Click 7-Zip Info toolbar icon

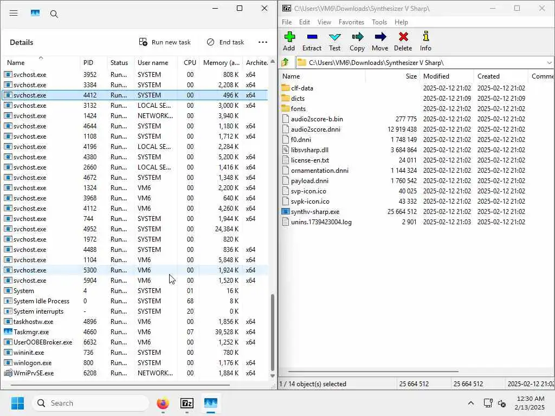tap(425, 41)
